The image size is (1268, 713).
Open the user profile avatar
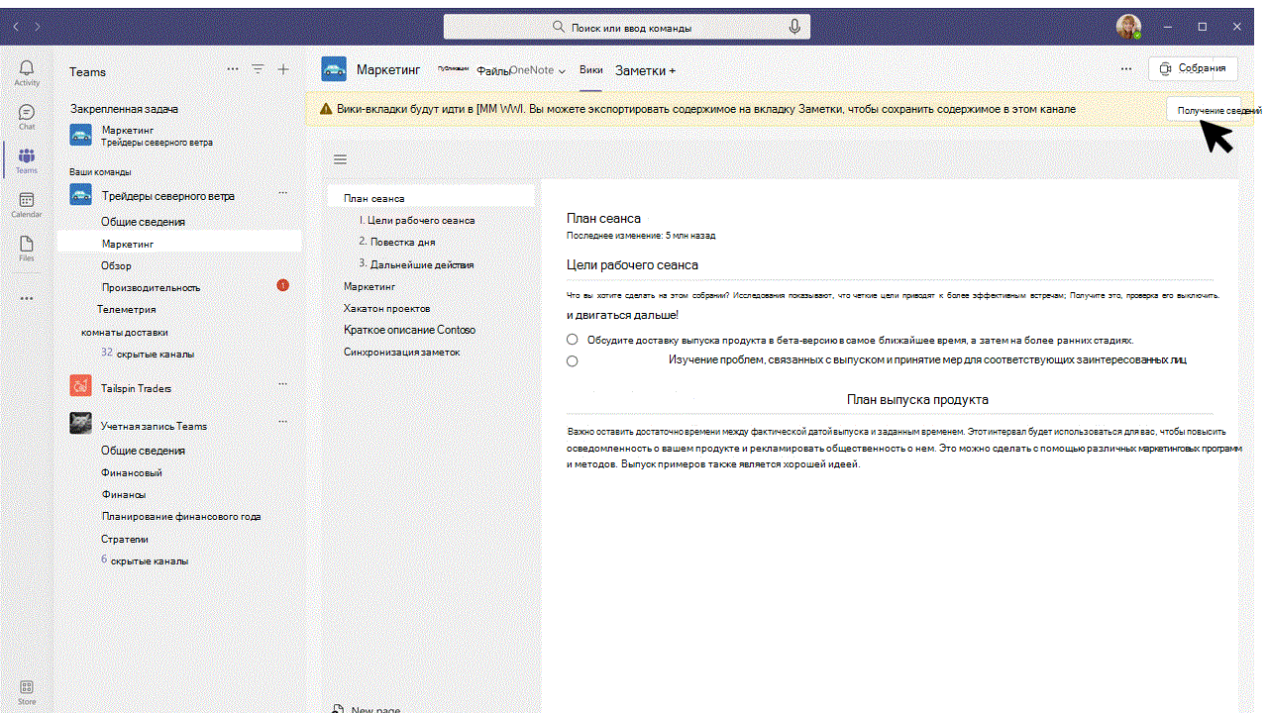pyautogui.click(x=1128, y=27)
